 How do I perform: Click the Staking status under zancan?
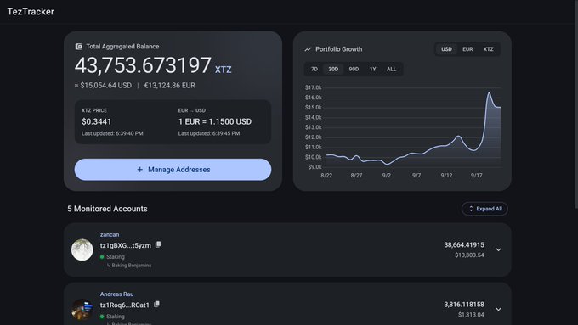click(x=116, y=257)
